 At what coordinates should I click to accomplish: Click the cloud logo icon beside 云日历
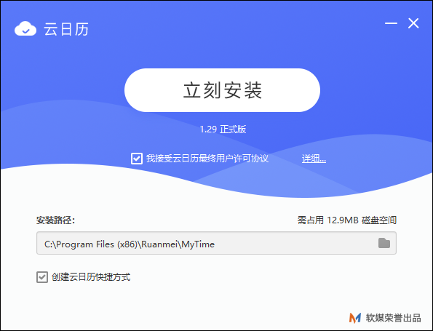coord(25,28)
